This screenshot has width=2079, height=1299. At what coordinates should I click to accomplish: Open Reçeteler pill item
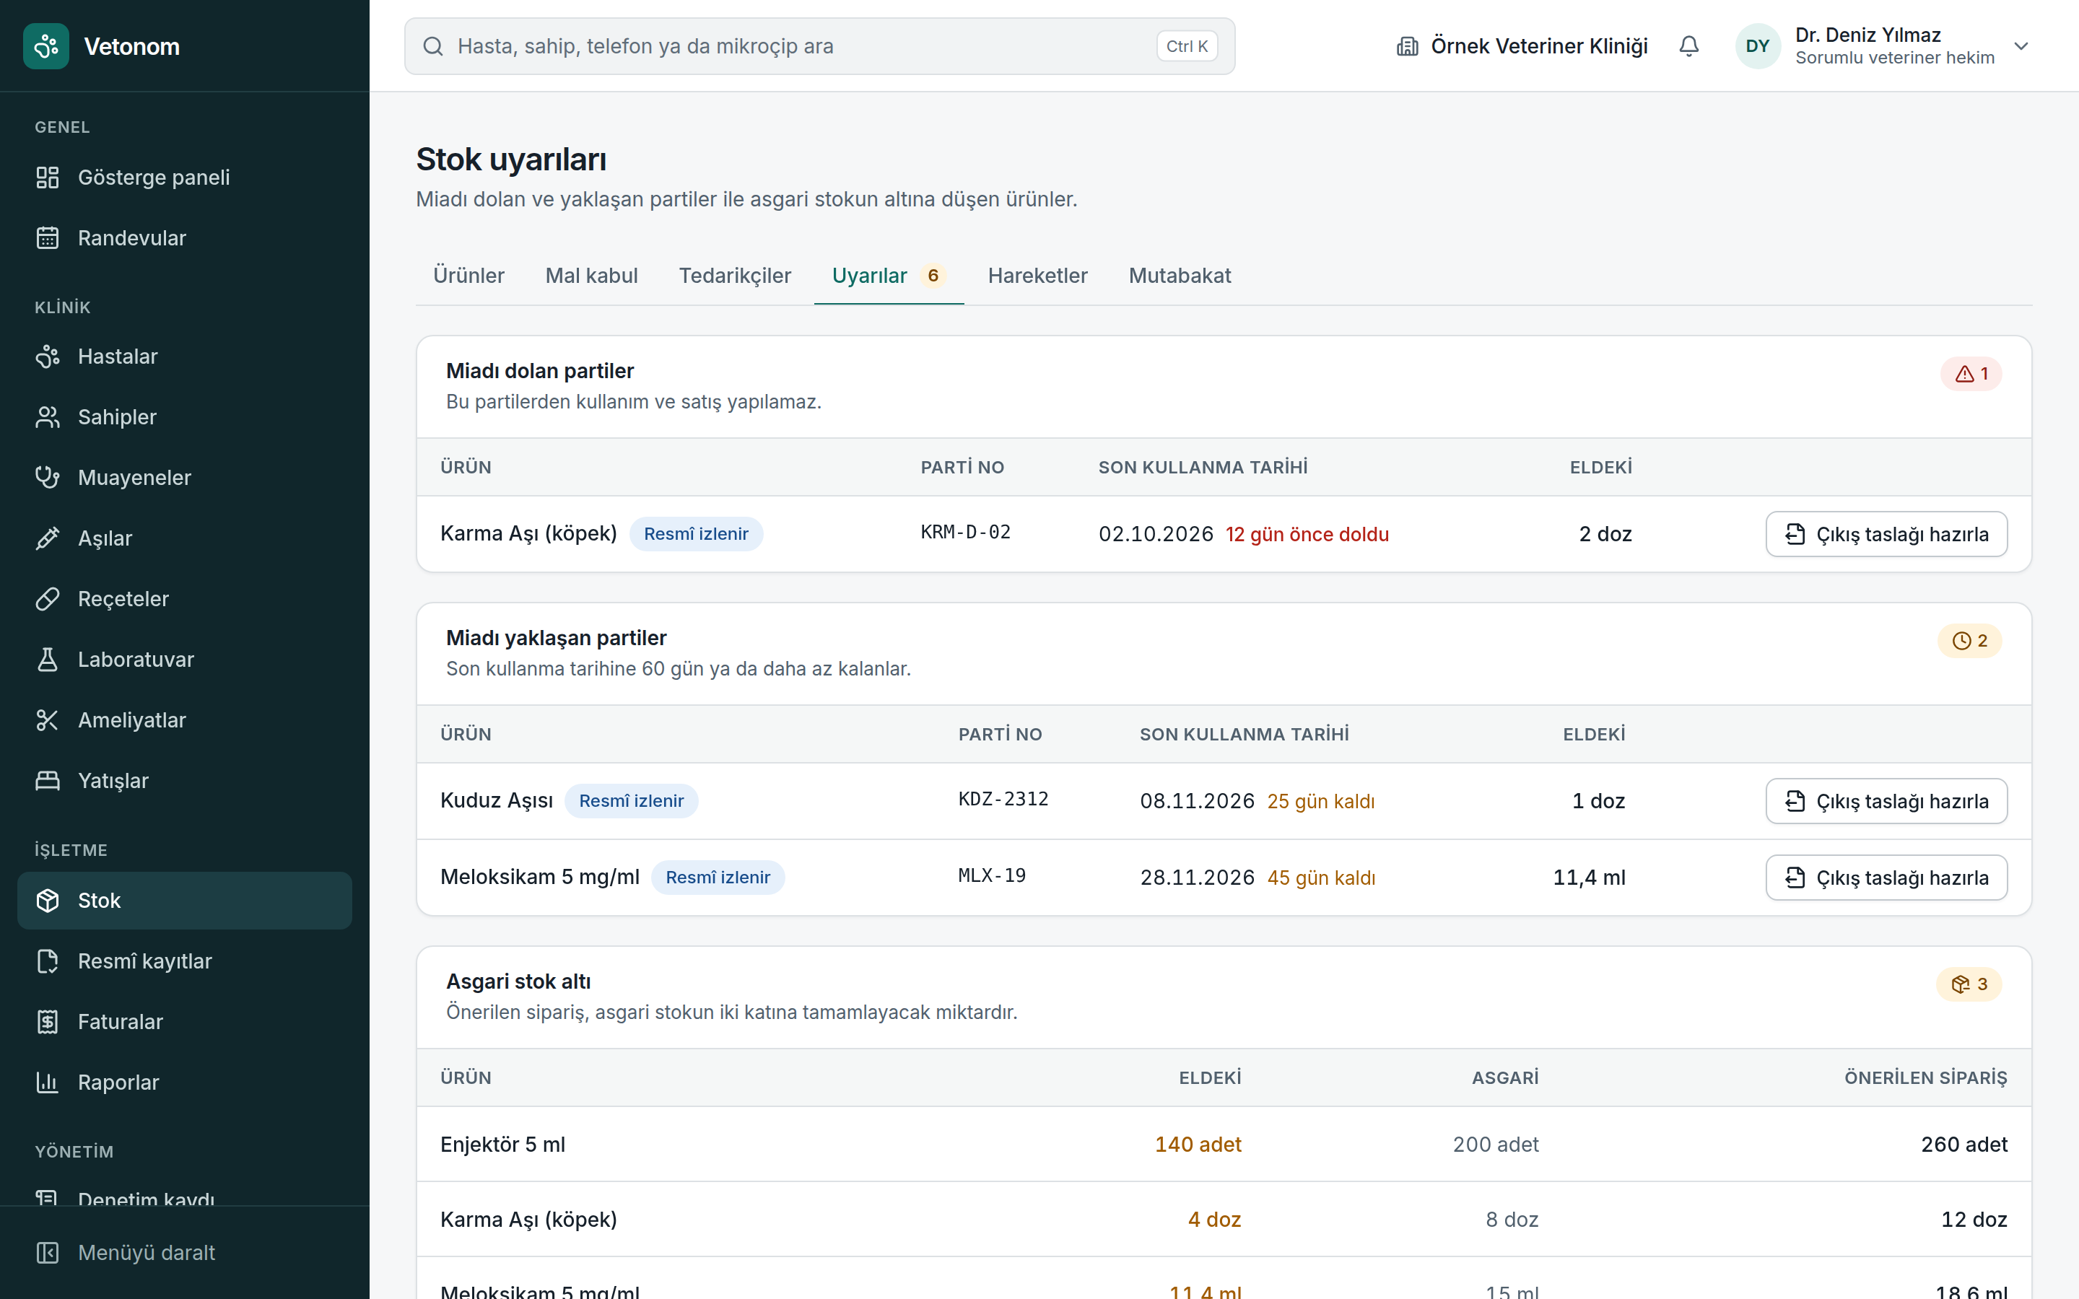tap(185, 599)
